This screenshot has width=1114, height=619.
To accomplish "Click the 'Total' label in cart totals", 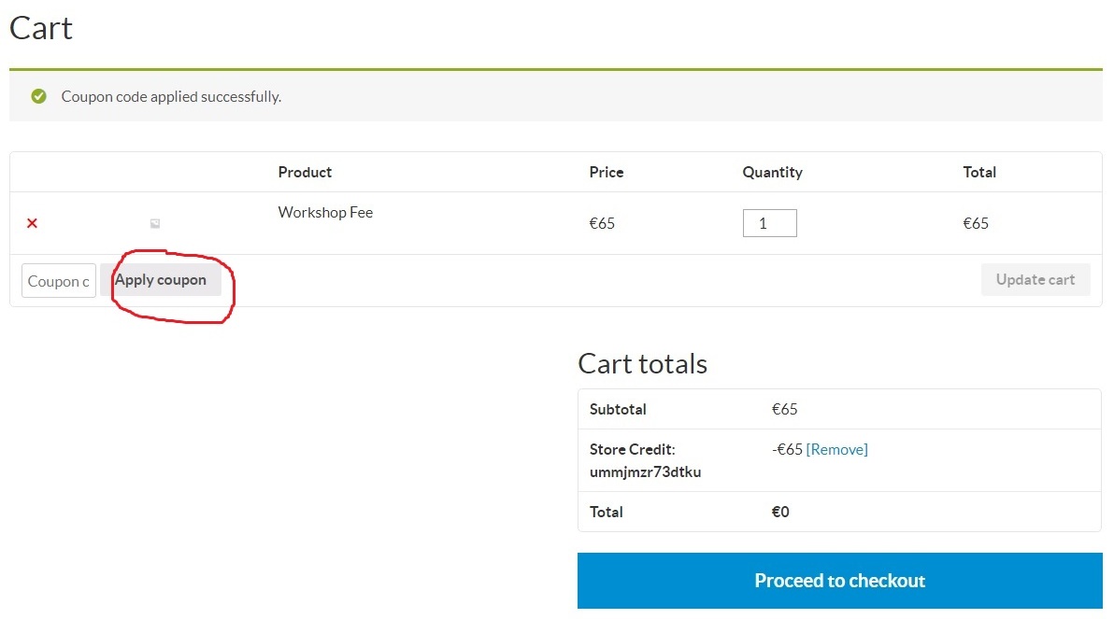I will tap(606, 512).
